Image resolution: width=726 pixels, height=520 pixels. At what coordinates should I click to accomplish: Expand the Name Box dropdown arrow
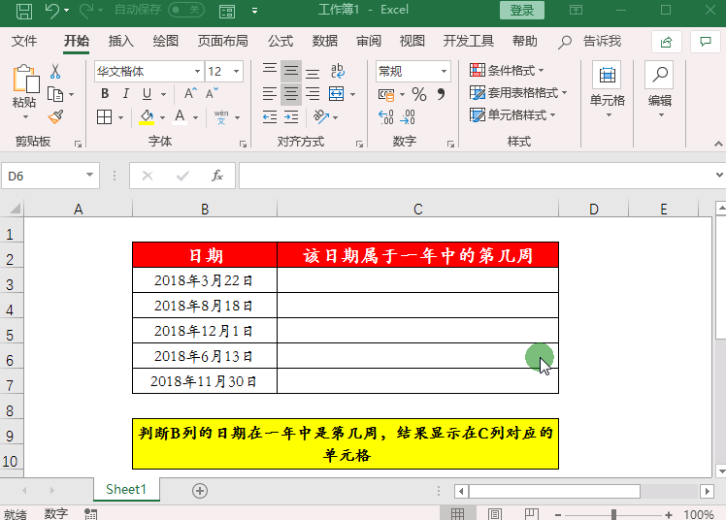[90, 176]
